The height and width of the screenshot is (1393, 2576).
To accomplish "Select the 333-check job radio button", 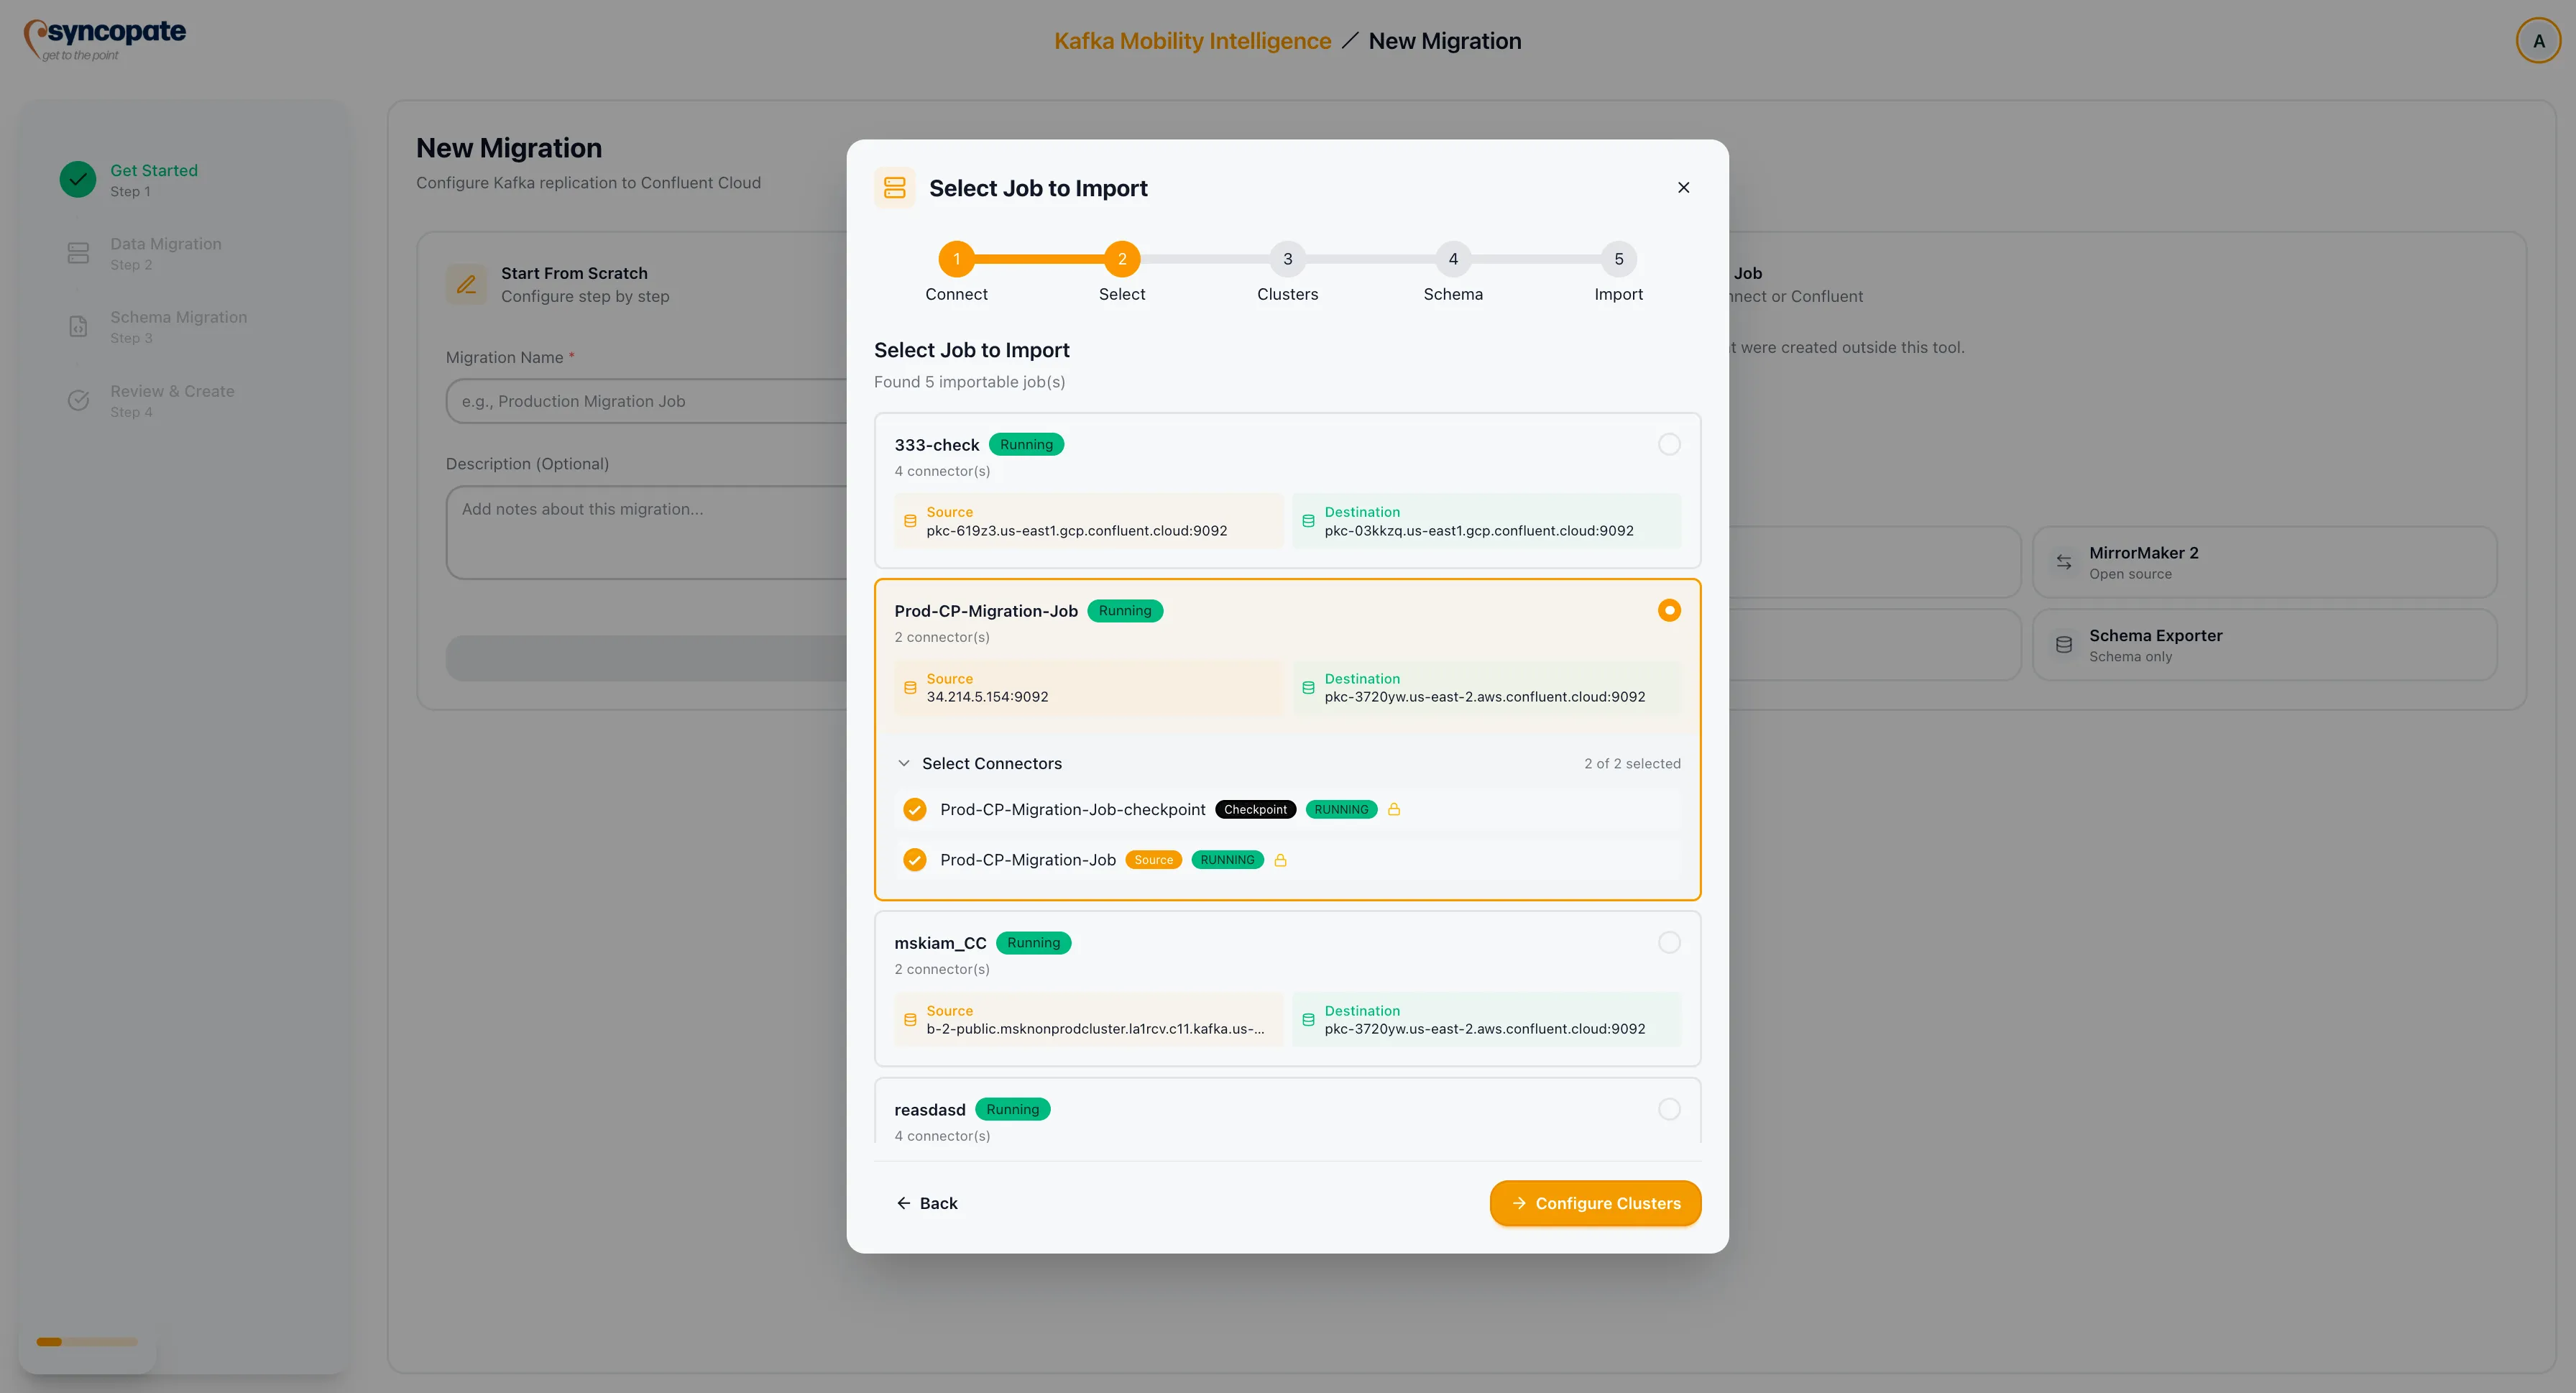I will point(1668,444).
